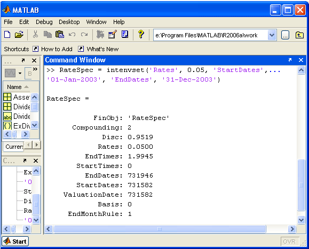The height and width of the screenshot is (249, 309).
Task: Click the Paste clipboard icon
Action: click(x=60, y=35)
